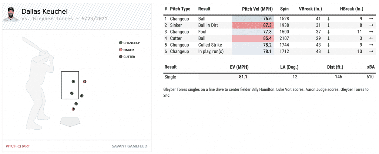This screenshot has height=154, width=379.
Task: Select pitch marker 5 in the strike zone
Action: [x=73, y=81]
